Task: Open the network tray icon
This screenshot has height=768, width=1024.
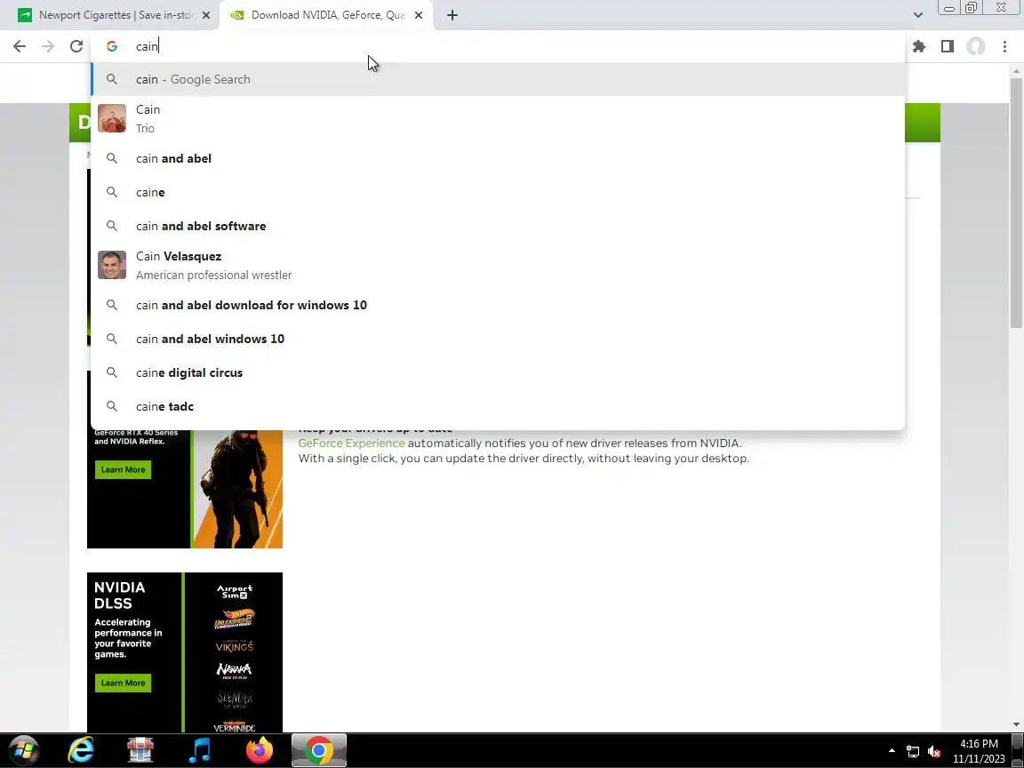Action: click(913, 752)
